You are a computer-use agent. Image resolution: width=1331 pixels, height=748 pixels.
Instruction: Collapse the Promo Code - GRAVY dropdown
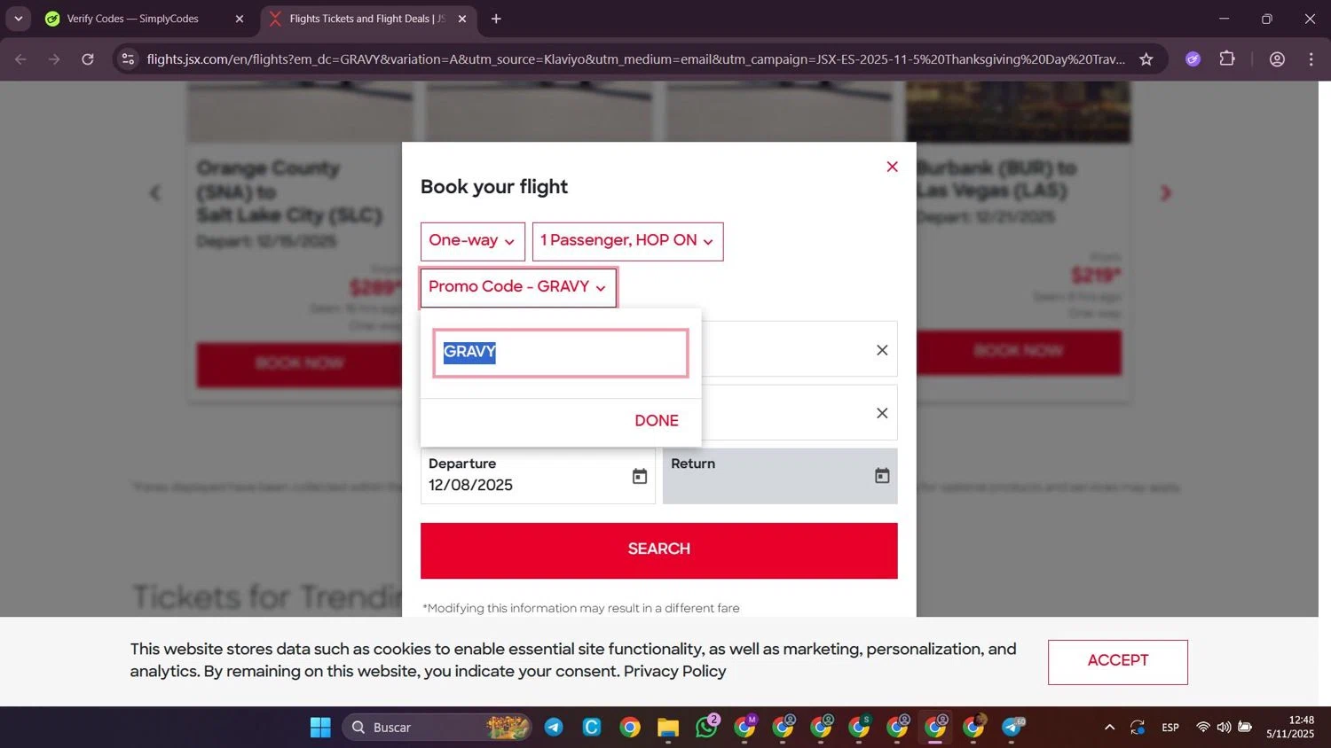[518, 287]
